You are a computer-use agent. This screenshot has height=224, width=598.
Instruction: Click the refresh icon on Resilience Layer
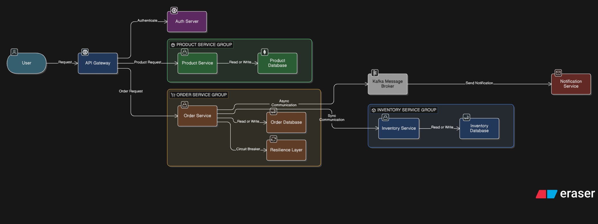point(273,139)
